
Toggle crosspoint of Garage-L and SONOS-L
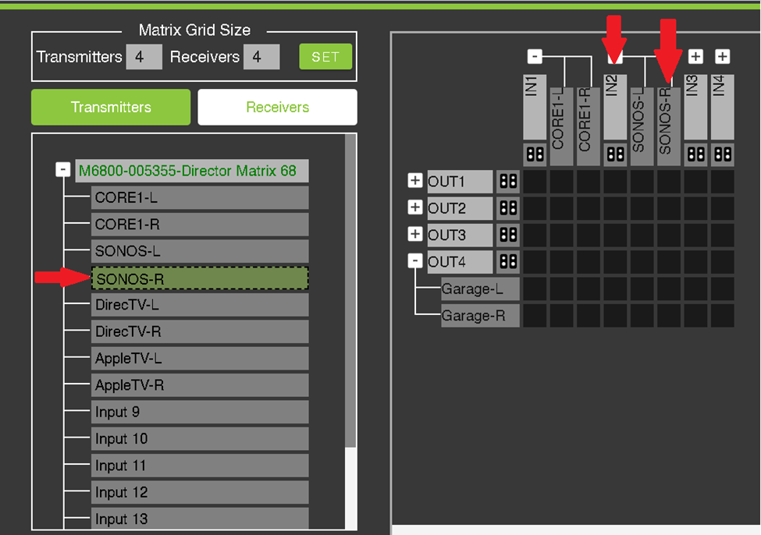pyautogui.click(x=642, y=289)
